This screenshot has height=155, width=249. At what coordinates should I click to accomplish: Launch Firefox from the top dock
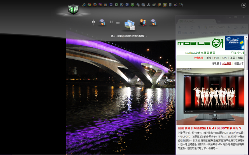click(x=95, y=5)
